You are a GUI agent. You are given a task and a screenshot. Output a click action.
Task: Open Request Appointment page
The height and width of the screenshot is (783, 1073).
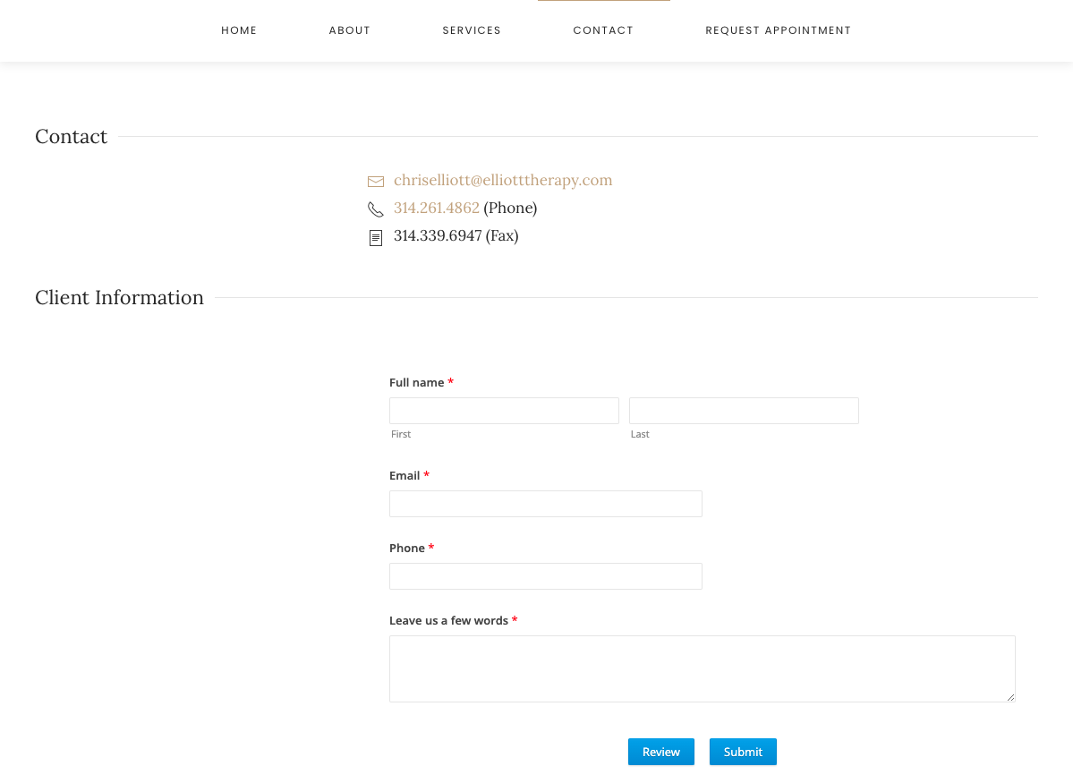(x=778, y=30)
